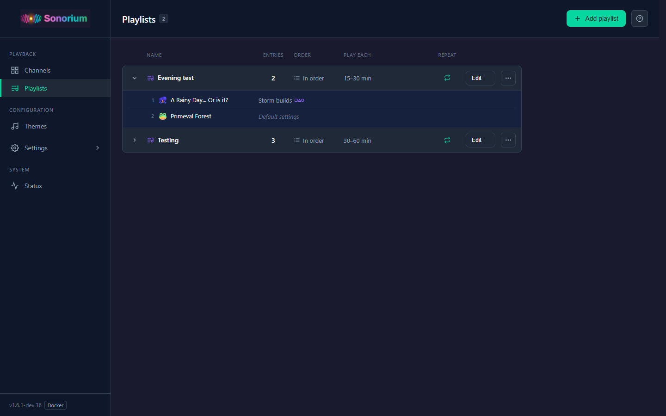Open the help question-mark button
The width and height of the screenshot is (666, 416).
click(640, 18)
